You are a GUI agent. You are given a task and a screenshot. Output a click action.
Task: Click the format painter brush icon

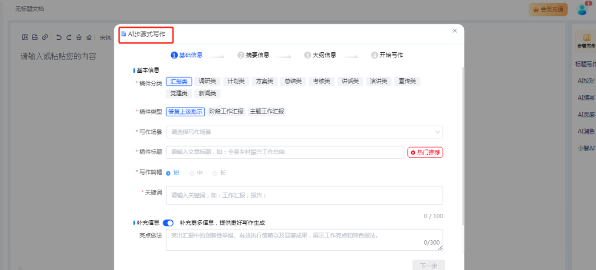(79, 37)
